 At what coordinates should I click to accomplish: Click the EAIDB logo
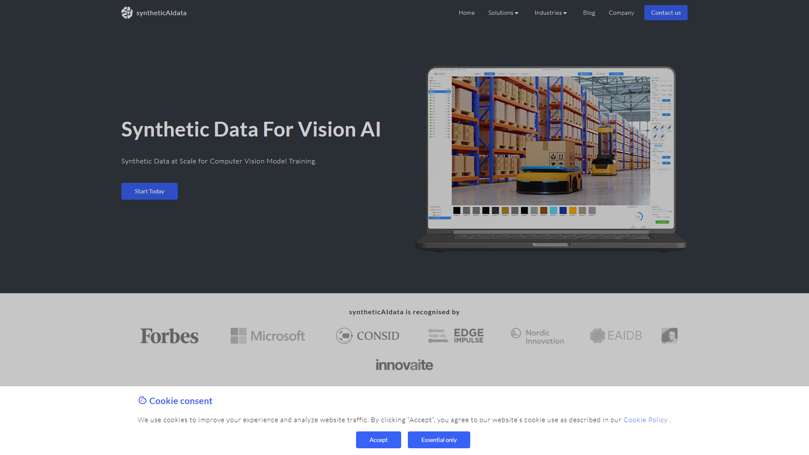(x=616, y=336)
